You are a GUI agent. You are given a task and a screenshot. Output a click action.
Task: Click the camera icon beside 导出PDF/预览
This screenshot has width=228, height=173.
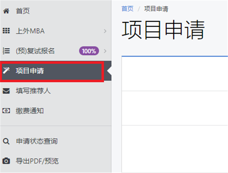click(6, 161)
